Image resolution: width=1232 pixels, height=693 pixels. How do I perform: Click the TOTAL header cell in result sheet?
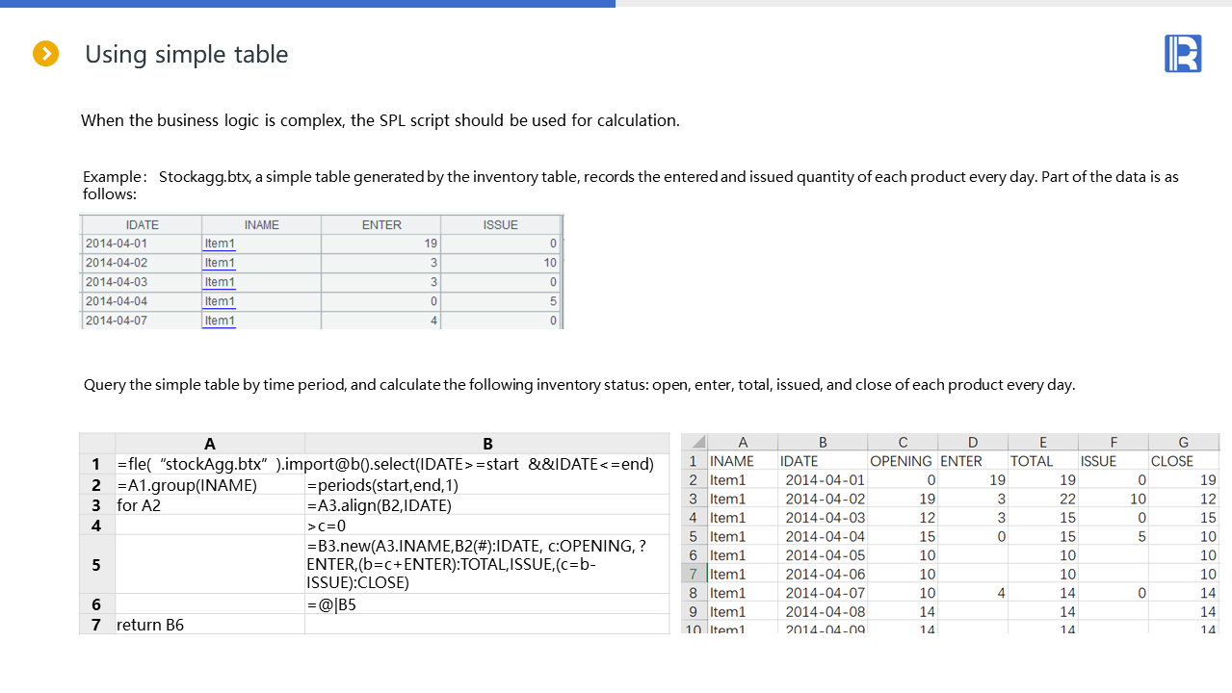[x=1031, y=461]
